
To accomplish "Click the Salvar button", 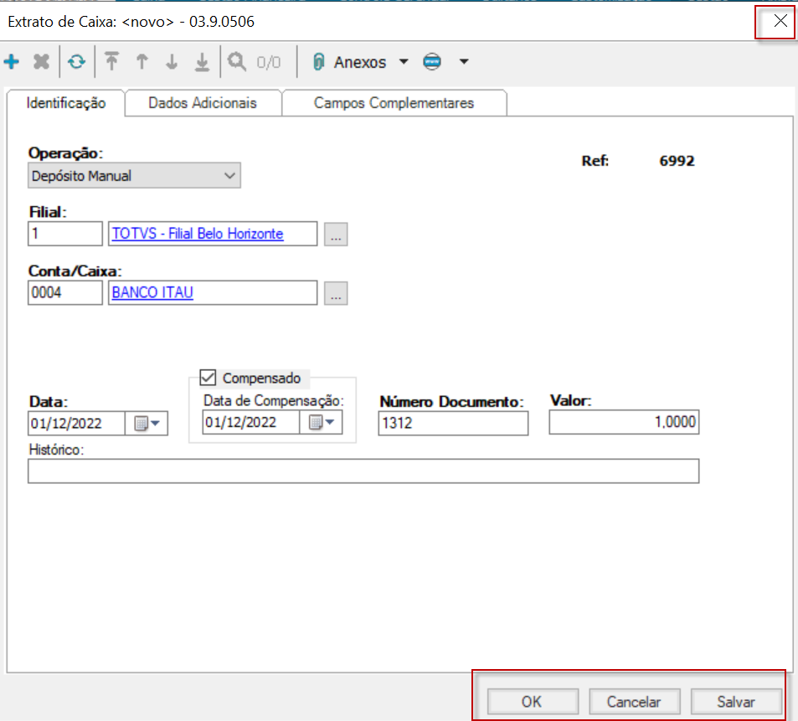I will click(x=736, y=702).
